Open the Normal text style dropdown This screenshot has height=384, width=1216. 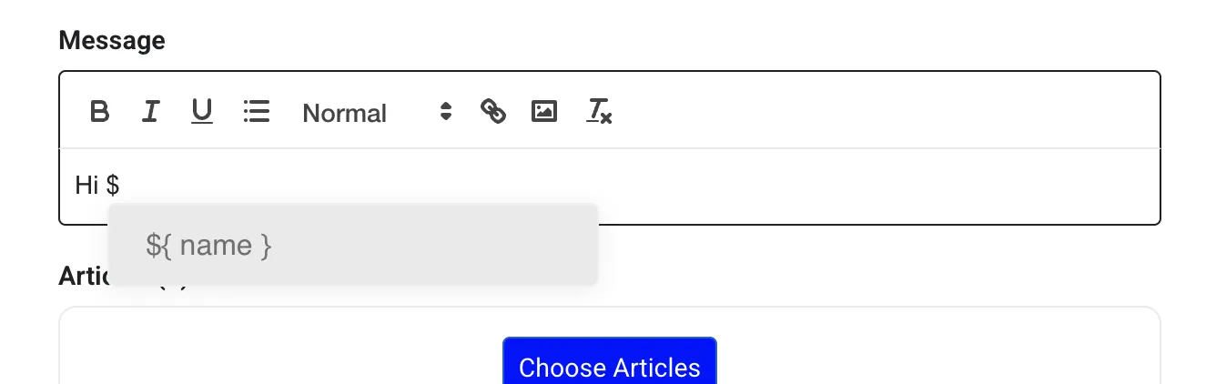tap(364, 113)
